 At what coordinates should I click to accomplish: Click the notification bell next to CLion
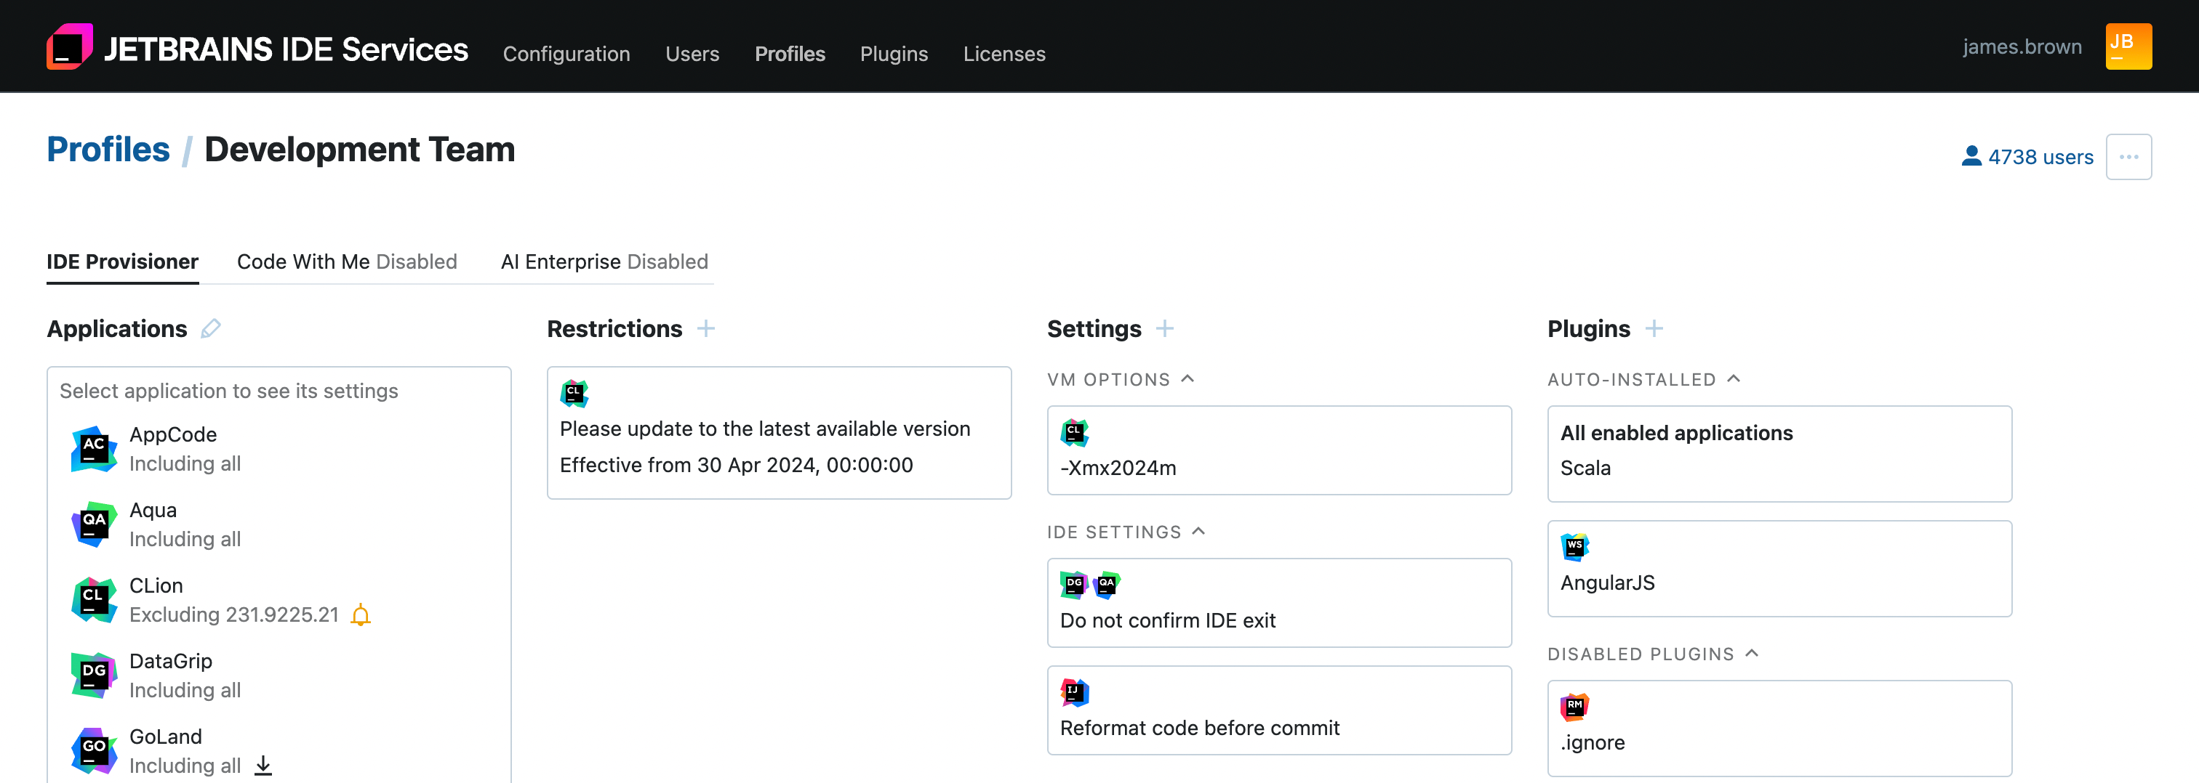[360, 614]
